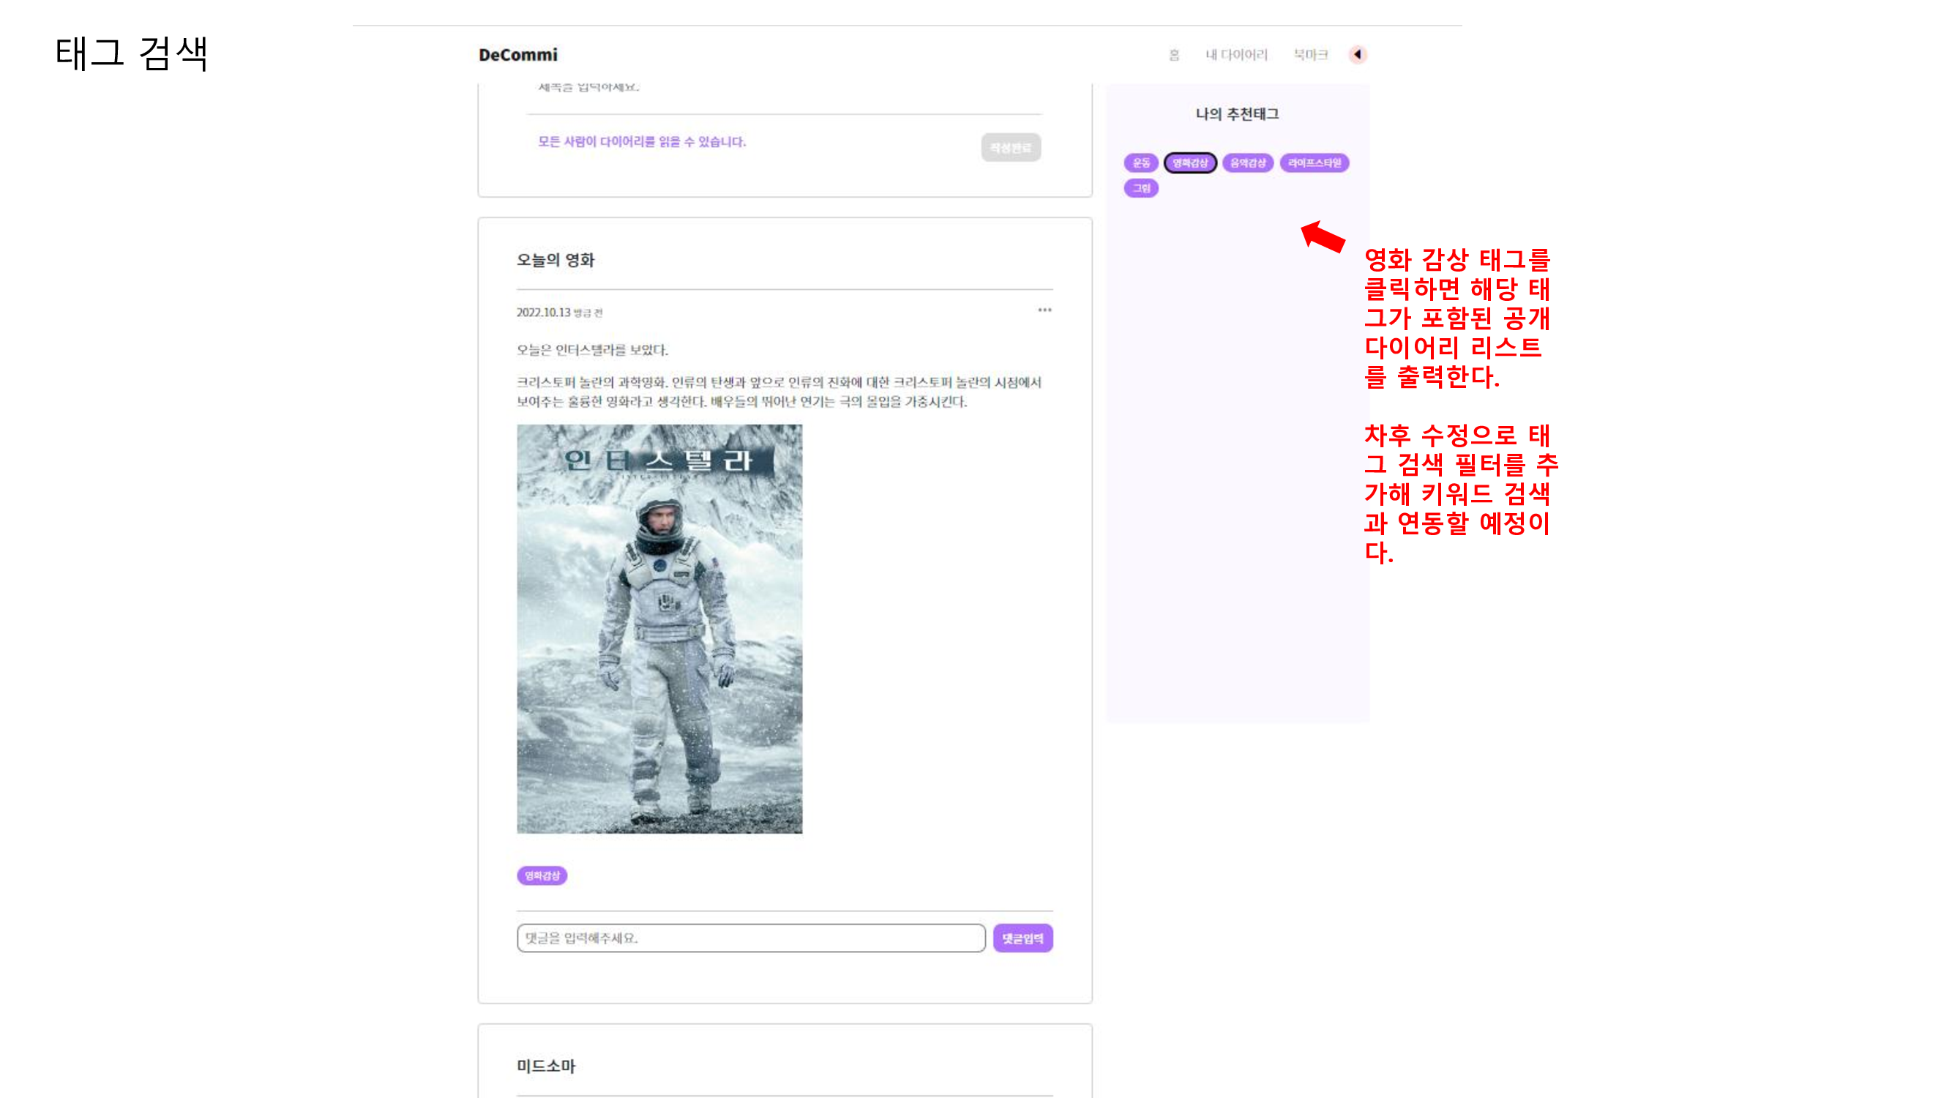The width and height of the screenshot is (1952, 1098).
Task: Select the 운동 recommended tag
Action: [1141, 163]
